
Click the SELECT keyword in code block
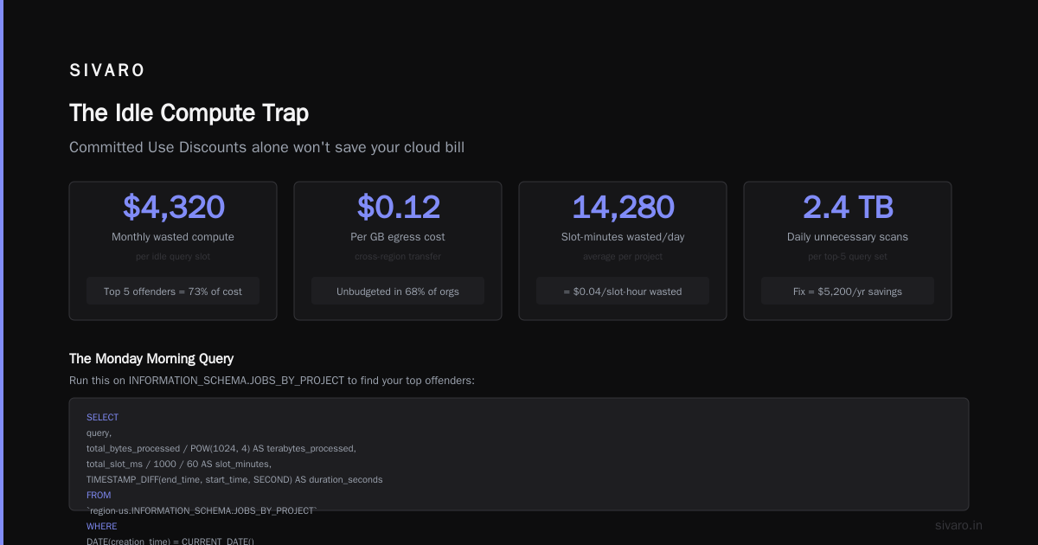pos(102,418)
